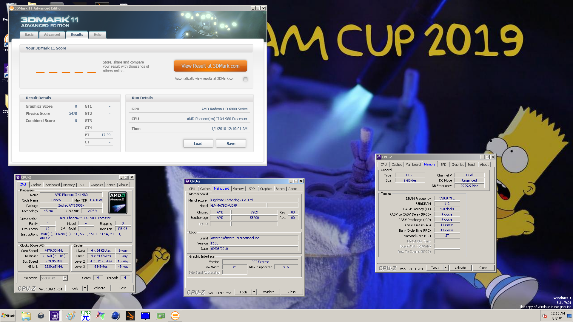Switch to the Basic tab in 3DMark
Screen dimensions: 573x322
[29, 35]
